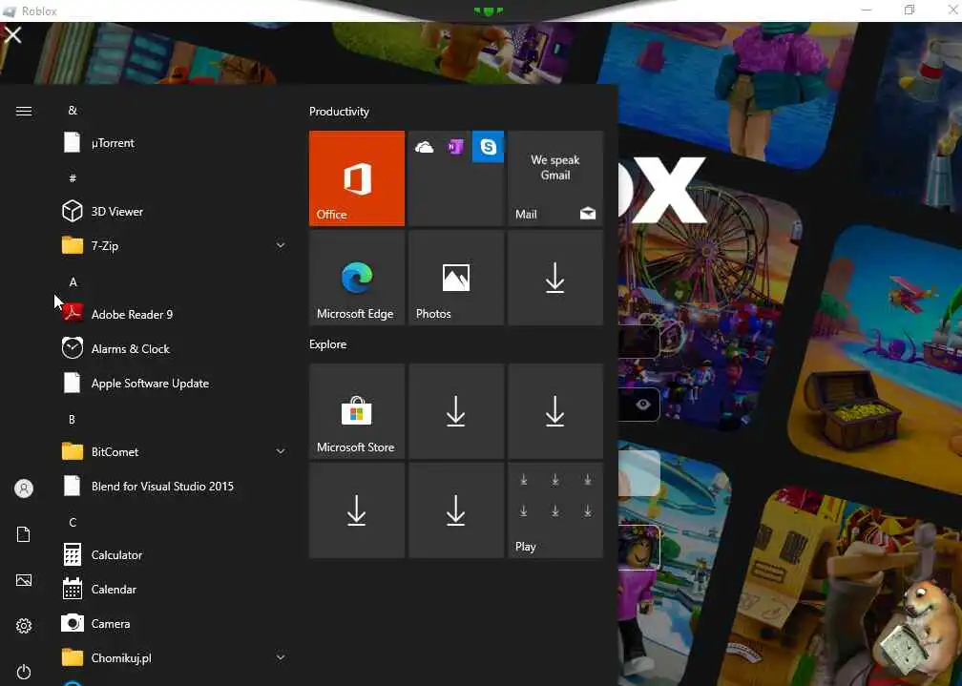Open the Skype icon in Productivity tile

(x=489, y=147)
